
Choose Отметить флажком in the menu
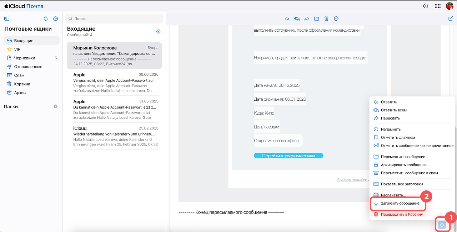pyautogui.click(x=398, y=137)
